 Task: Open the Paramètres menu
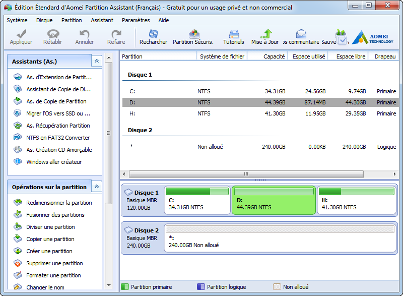click(x=136, y=20)
